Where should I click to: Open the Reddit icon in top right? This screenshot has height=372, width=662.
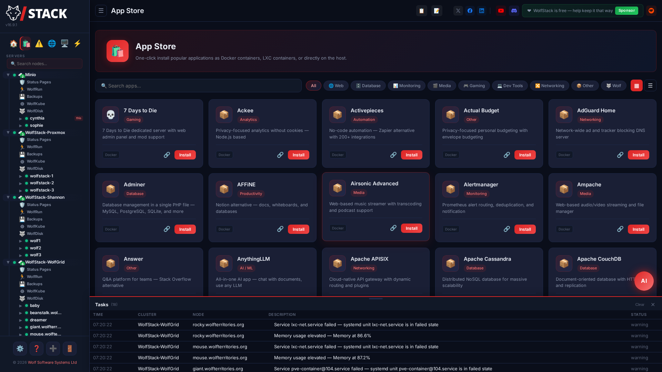pos(651,11)
